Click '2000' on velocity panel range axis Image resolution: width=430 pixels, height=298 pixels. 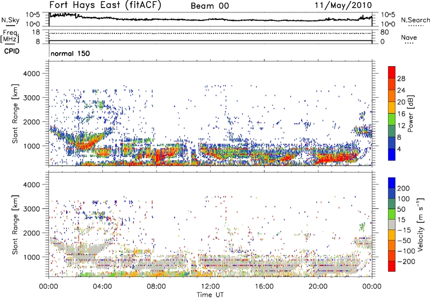pyautogui.click(x=31, y=233)
